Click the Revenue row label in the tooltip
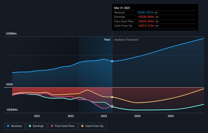 pyautogui.click(x=120, y=12)
